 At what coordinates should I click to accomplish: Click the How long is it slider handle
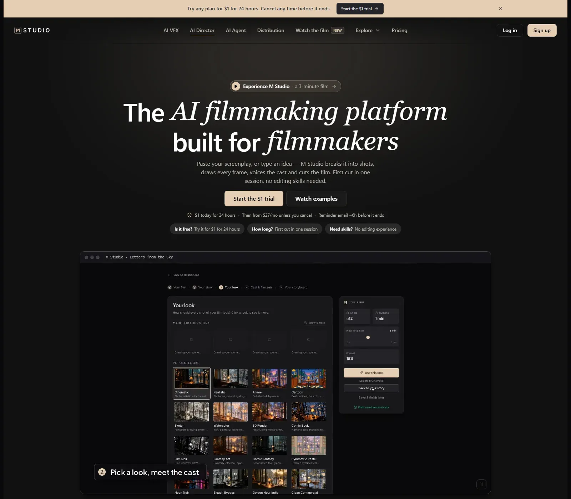click(x=368, y=337)
